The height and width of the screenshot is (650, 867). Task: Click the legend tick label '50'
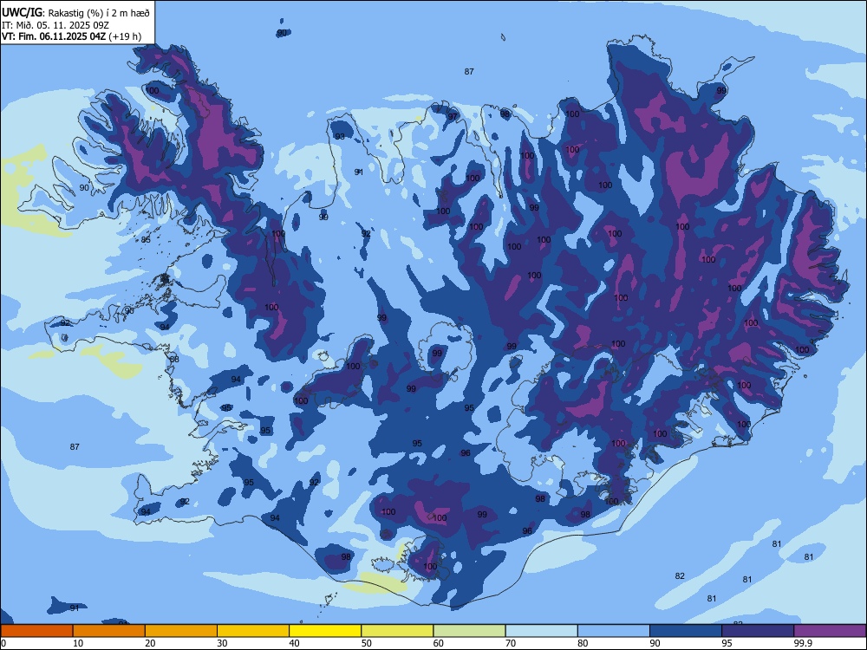[367, 643]
